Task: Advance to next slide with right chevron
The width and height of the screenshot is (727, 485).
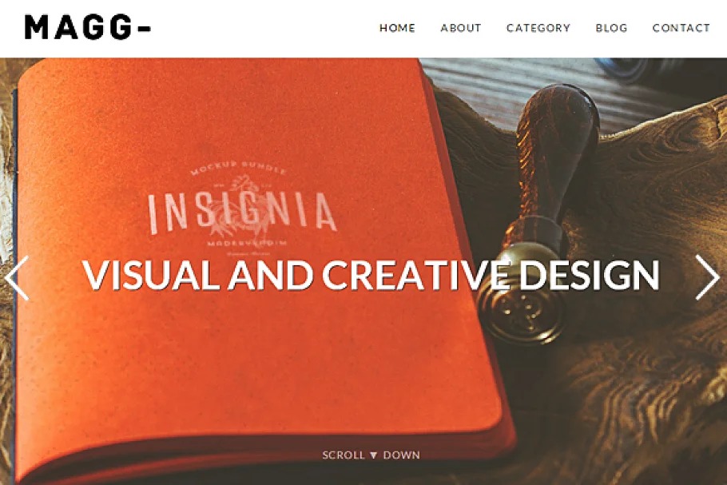Action: [x=708, y=278]
